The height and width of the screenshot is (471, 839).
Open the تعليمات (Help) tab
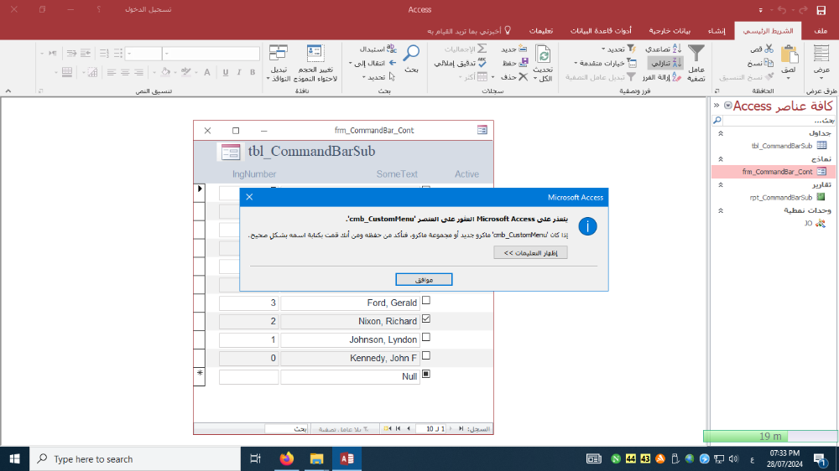pos(541,31)
